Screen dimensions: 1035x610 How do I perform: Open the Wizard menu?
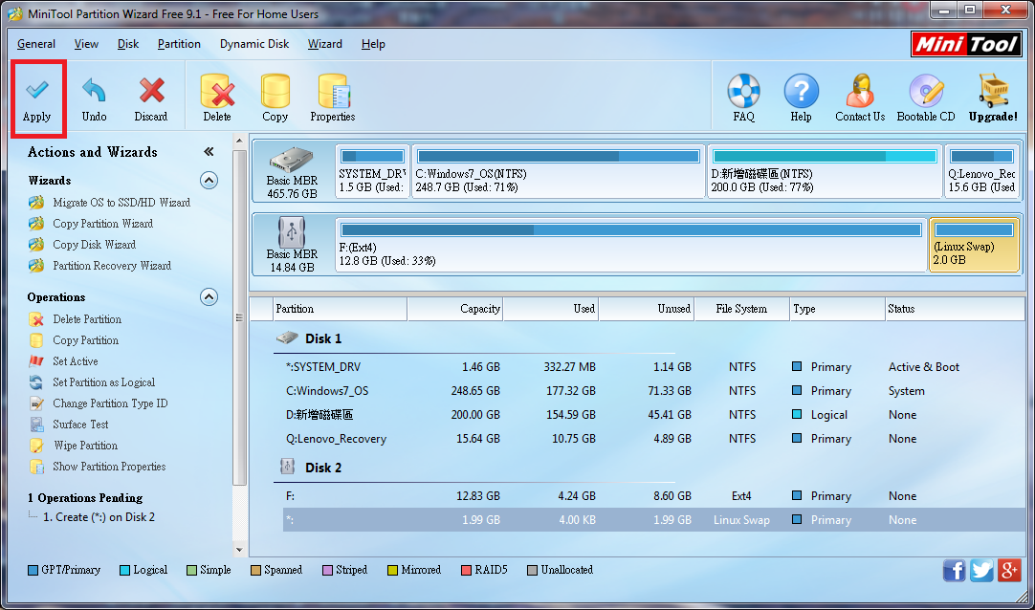point(325,44)
